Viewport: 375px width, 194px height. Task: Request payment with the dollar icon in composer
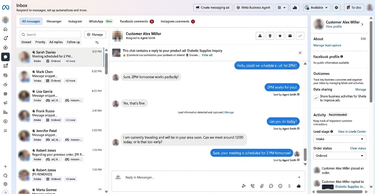tap(289, 186)
